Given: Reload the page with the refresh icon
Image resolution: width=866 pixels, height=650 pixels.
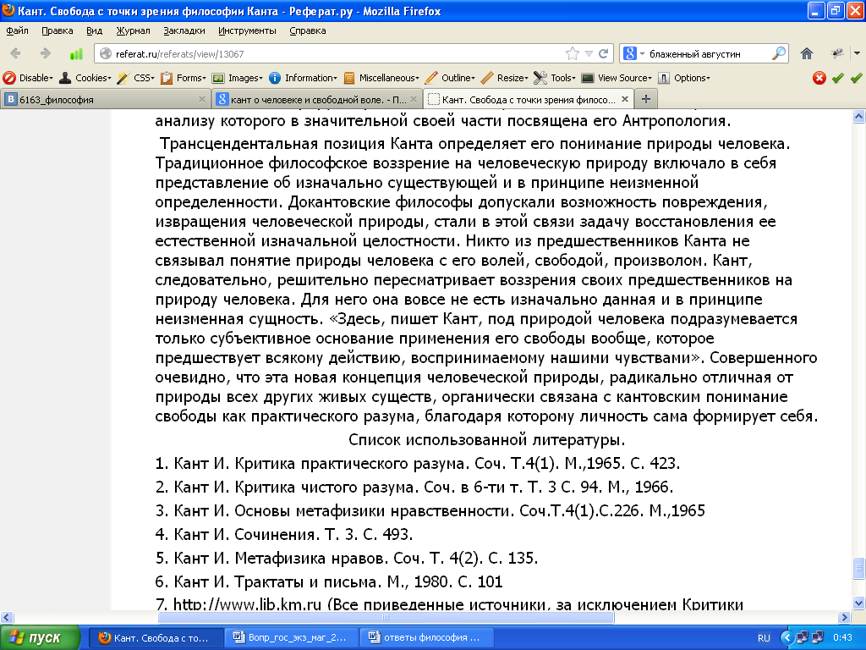Looking at the screenshot, I should pyautogui.click(x=604, y=53).
